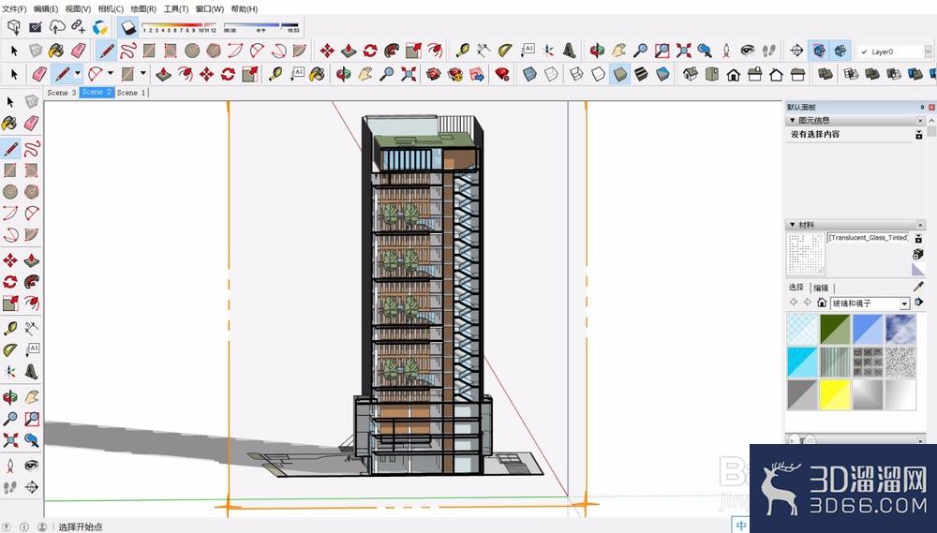Open the 文件(F) menu
The height and width of the screenshot is (533, 937).
pos(14,9)
